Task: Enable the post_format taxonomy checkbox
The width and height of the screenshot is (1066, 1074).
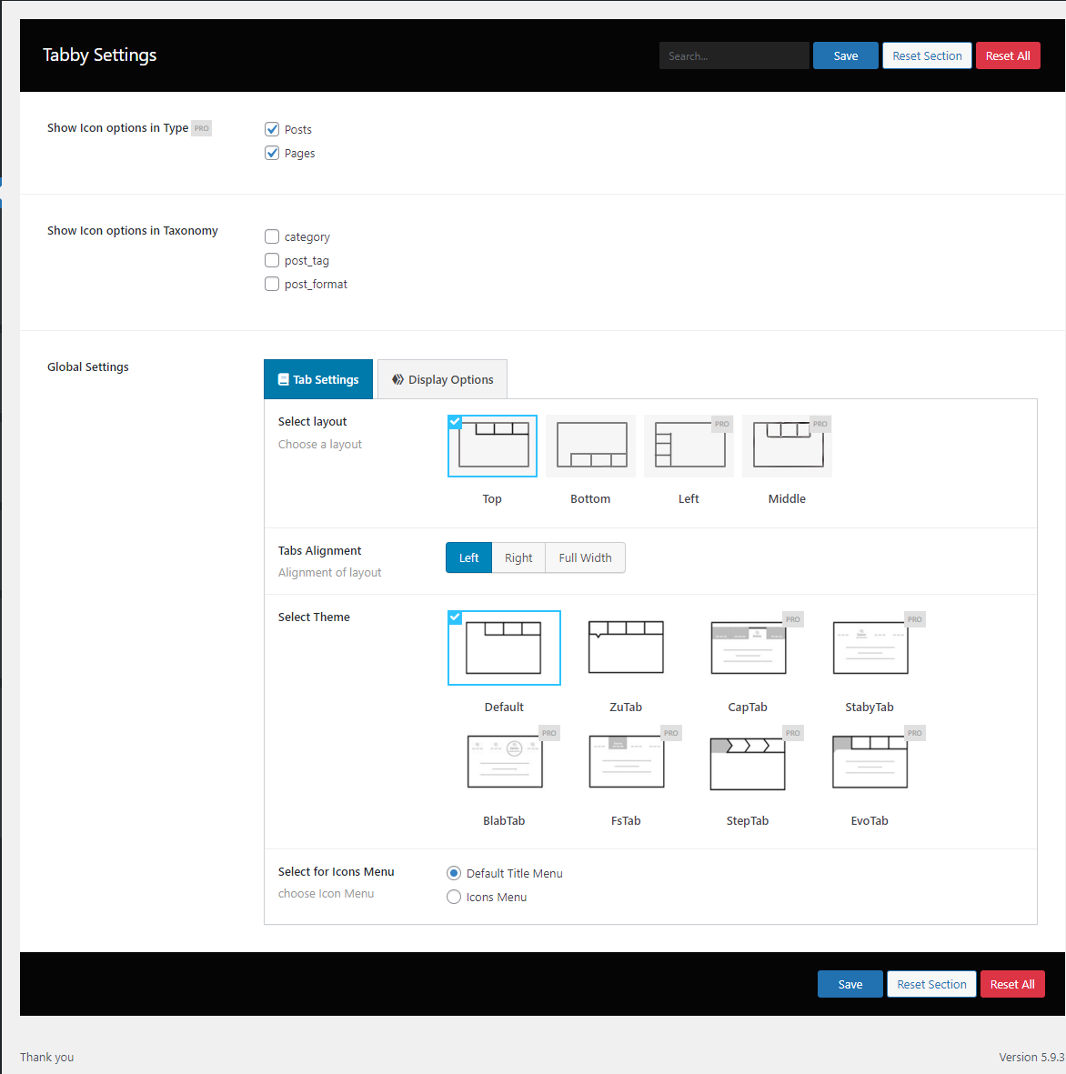Action: click(x=272, y=284)
